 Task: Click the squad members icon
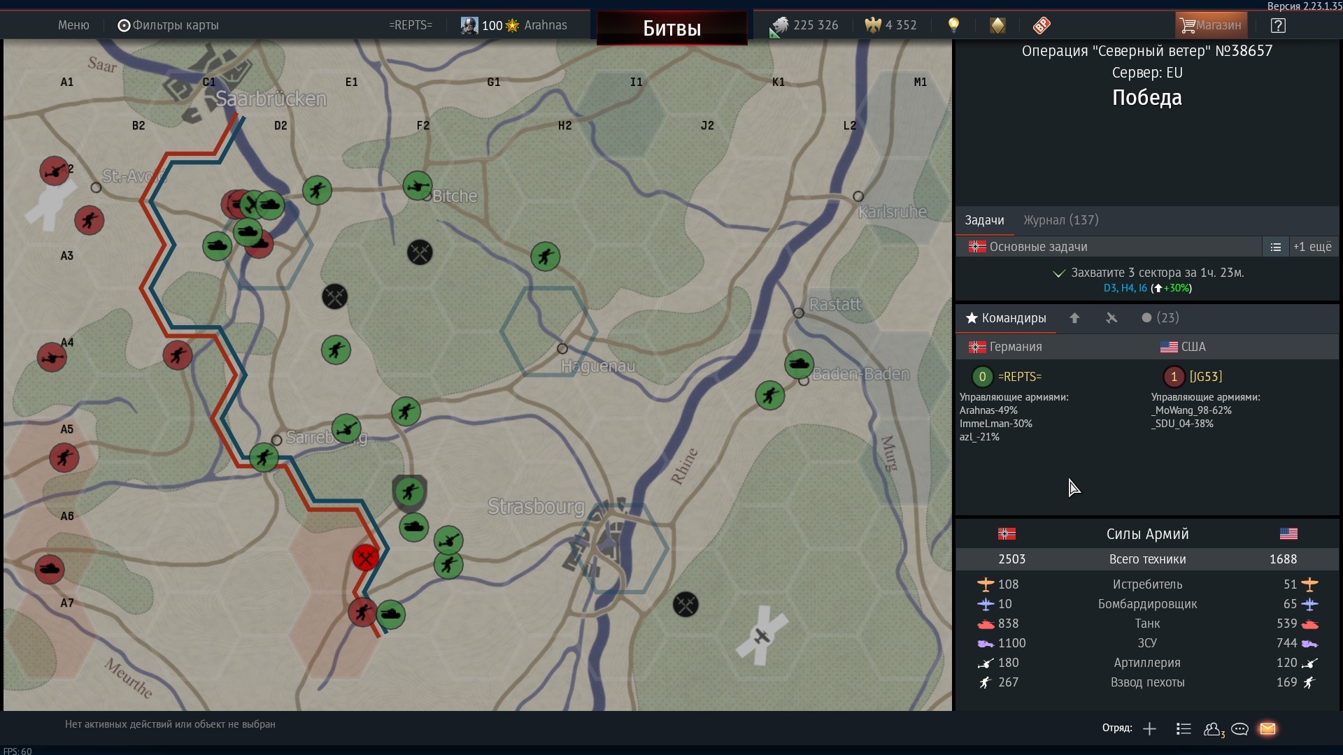1214,729
